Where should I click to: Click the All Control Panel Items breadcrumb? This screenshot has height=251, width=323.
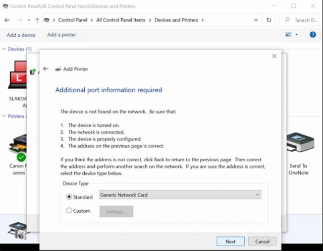[121, 20]
